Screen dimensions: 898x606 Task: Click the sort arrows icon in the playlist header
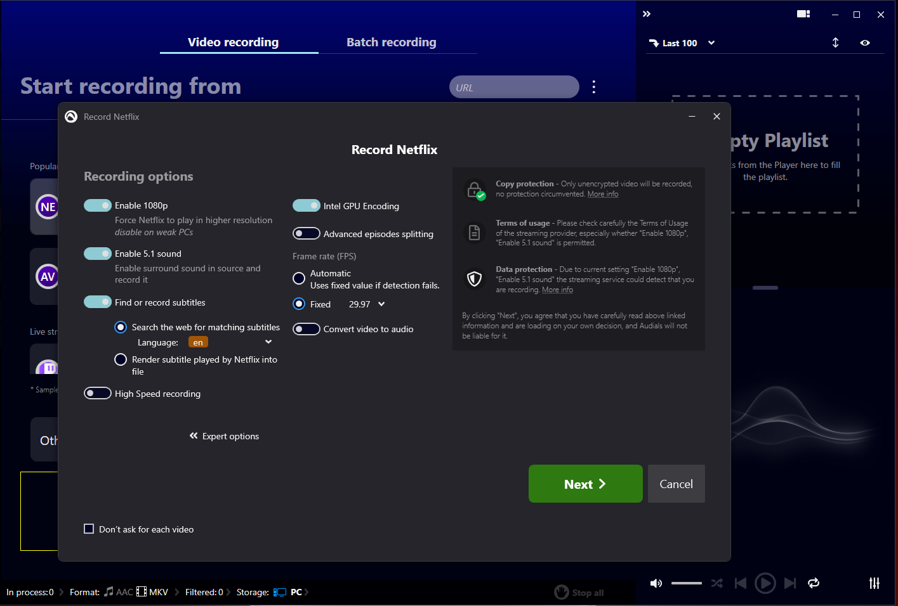tap(835, 42)
